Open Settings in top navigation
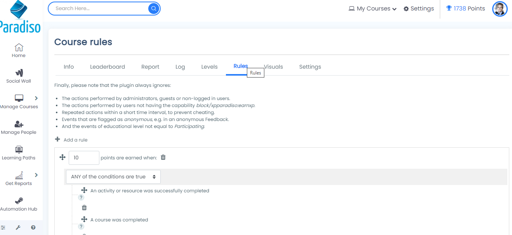Screen dimensions: 512x235 pyautogui.click(x=418, y=9)
